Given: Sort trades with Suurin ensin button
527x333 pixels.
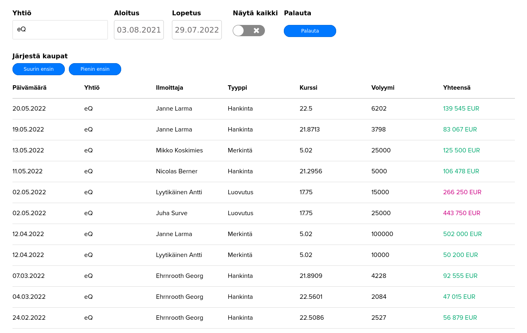Looking at the screenshot, I should pos(39,69).
